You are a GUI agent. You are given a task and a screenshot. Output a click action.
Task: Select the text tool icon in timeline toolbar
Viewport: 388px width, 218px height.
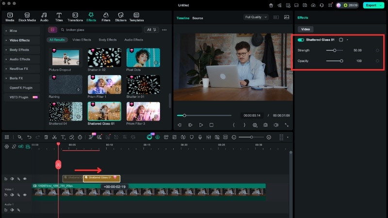pyautogui.click(x=63, y=137)
